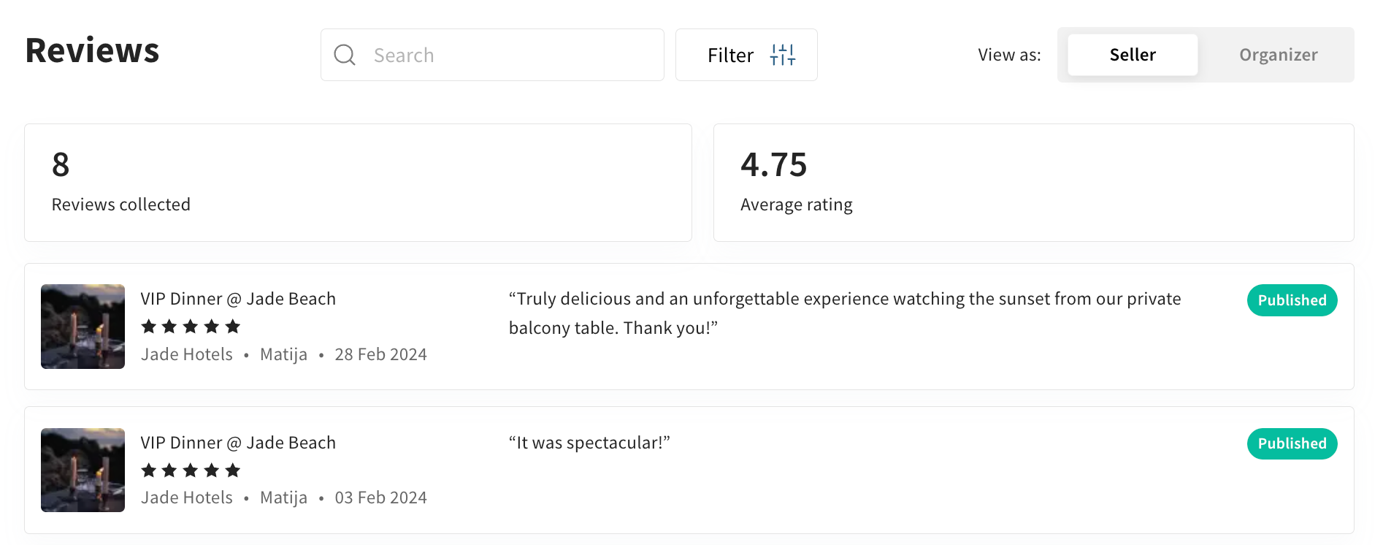The image size is (1383, 545).
Task: Click the filter sliders icon
Action: 782,55
